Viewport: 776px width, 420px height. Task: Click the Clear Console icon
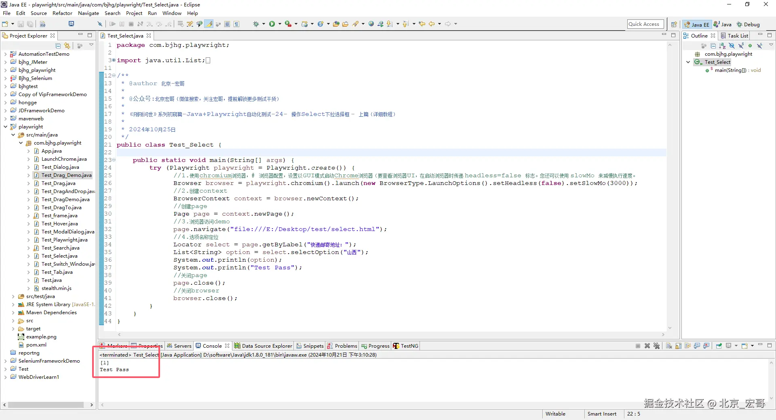click(669, 346)
